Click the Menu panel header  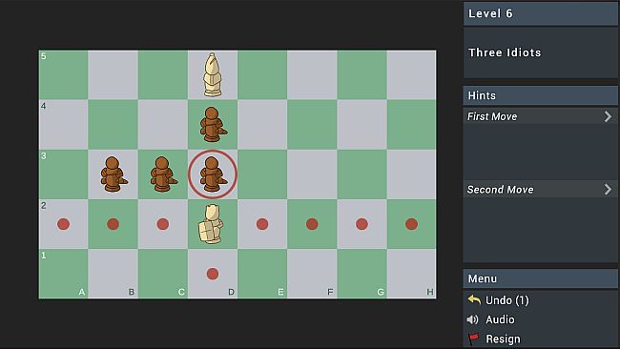pyautogui.click(x=540, y=278)
